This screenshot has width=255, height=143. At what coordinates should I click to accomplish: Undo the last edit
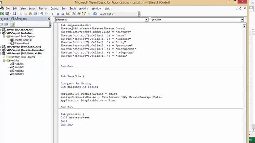(41, 14)
